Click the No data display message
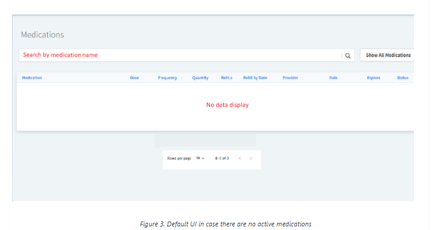This screenshot has height=230, width=432. point(227,105)
